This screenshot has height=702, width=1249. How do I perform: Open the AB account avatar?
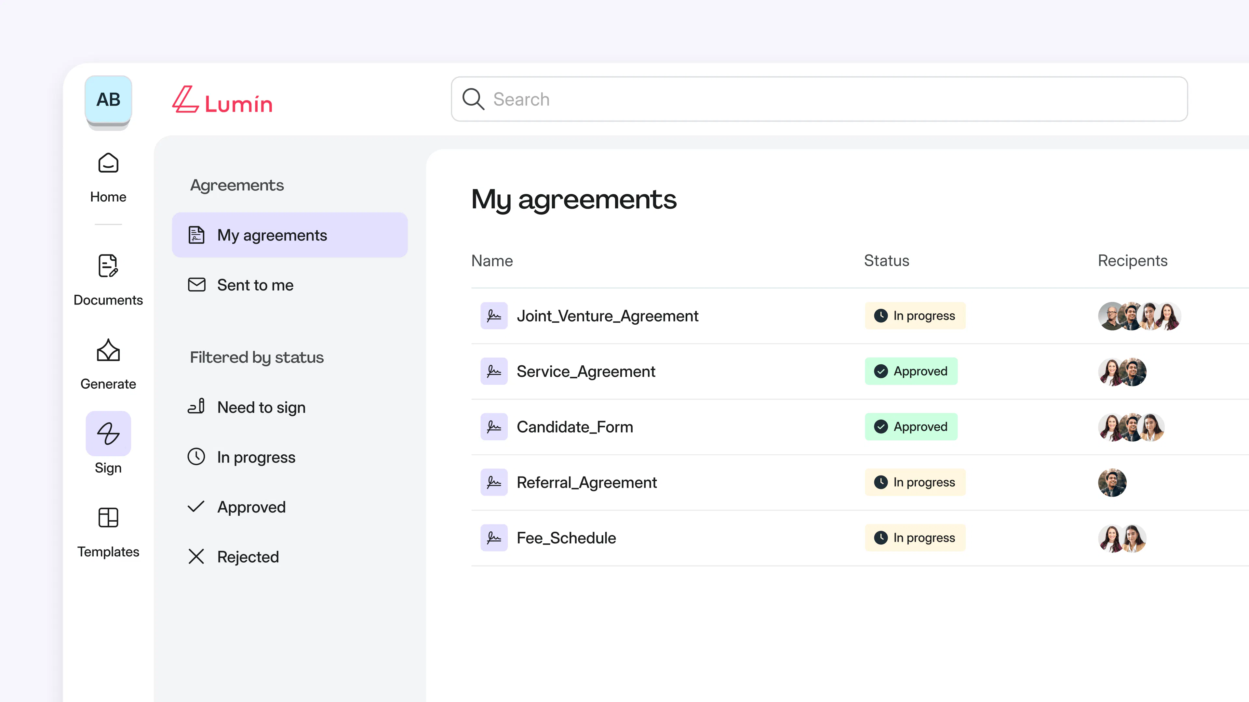point(108,99)
